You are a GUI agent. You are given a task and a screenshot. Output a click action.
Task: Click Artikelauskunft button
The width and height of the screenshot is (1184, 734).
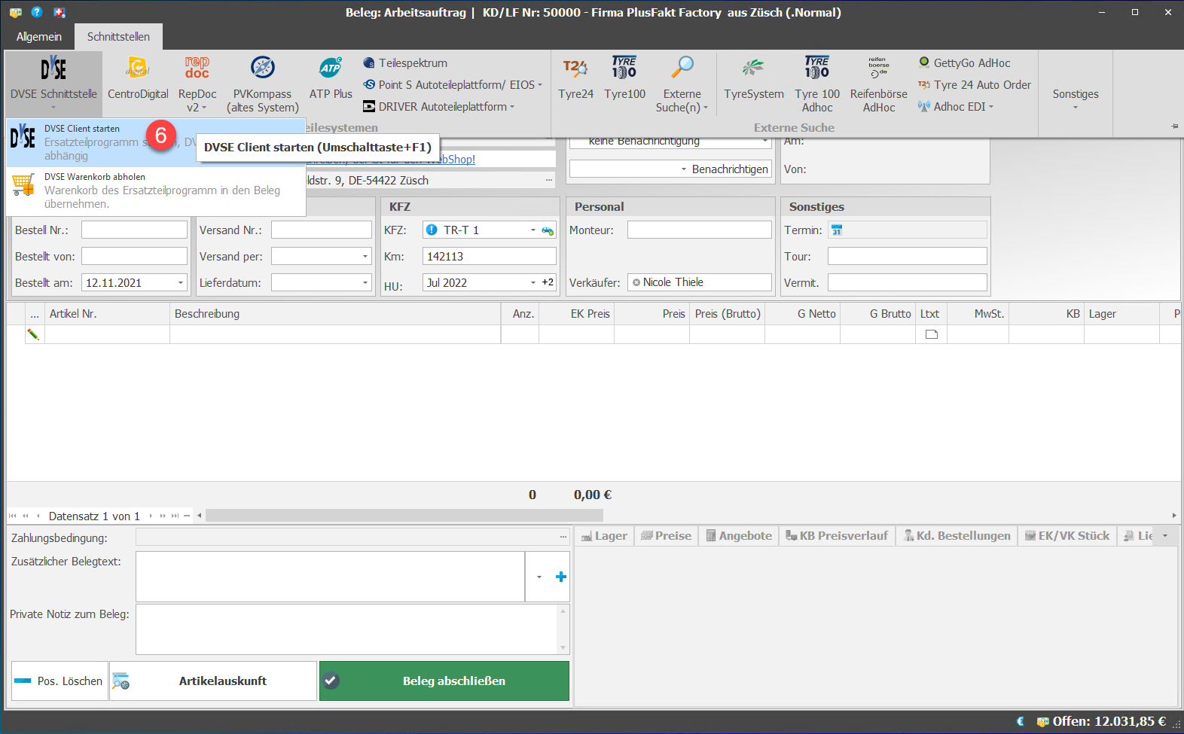pos(213,681)
